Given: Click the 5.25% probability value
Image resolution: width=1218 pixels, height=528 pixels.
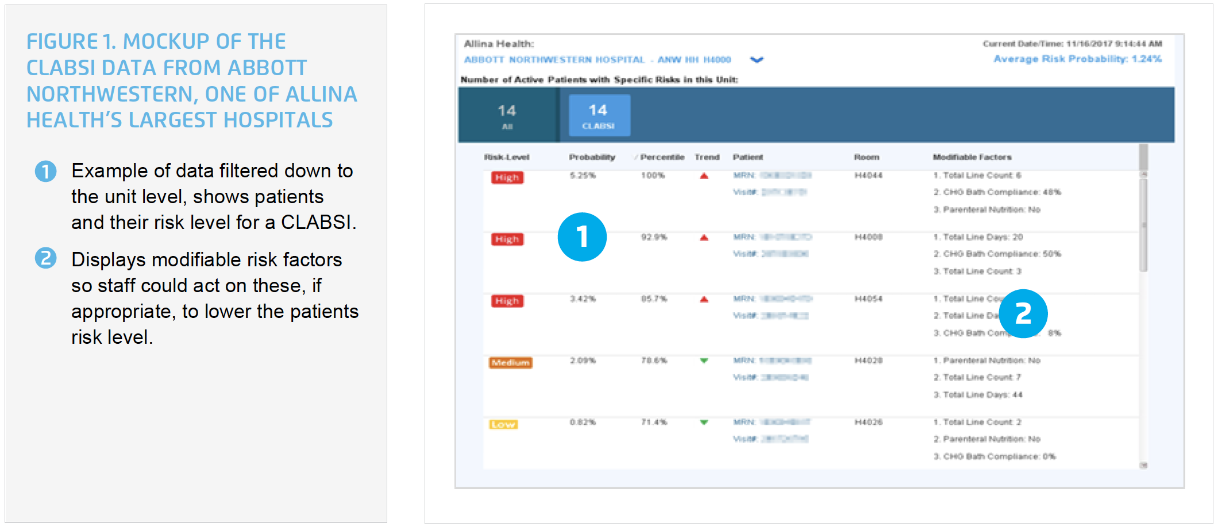Looking at the screenshot, I should pyautogui.click(x=583, y=176).
